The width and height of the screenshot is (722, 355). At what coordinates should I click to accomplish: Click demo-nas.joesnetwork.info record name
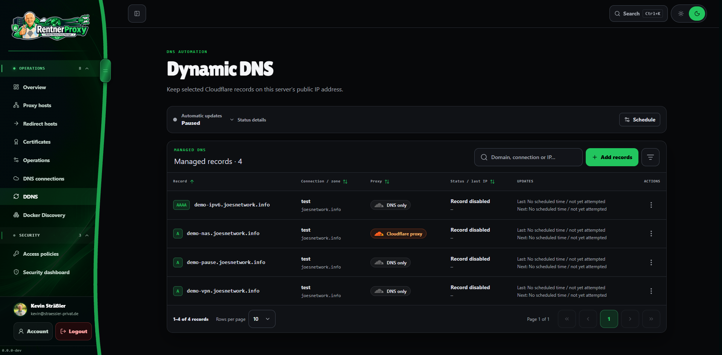pos(223,234)
